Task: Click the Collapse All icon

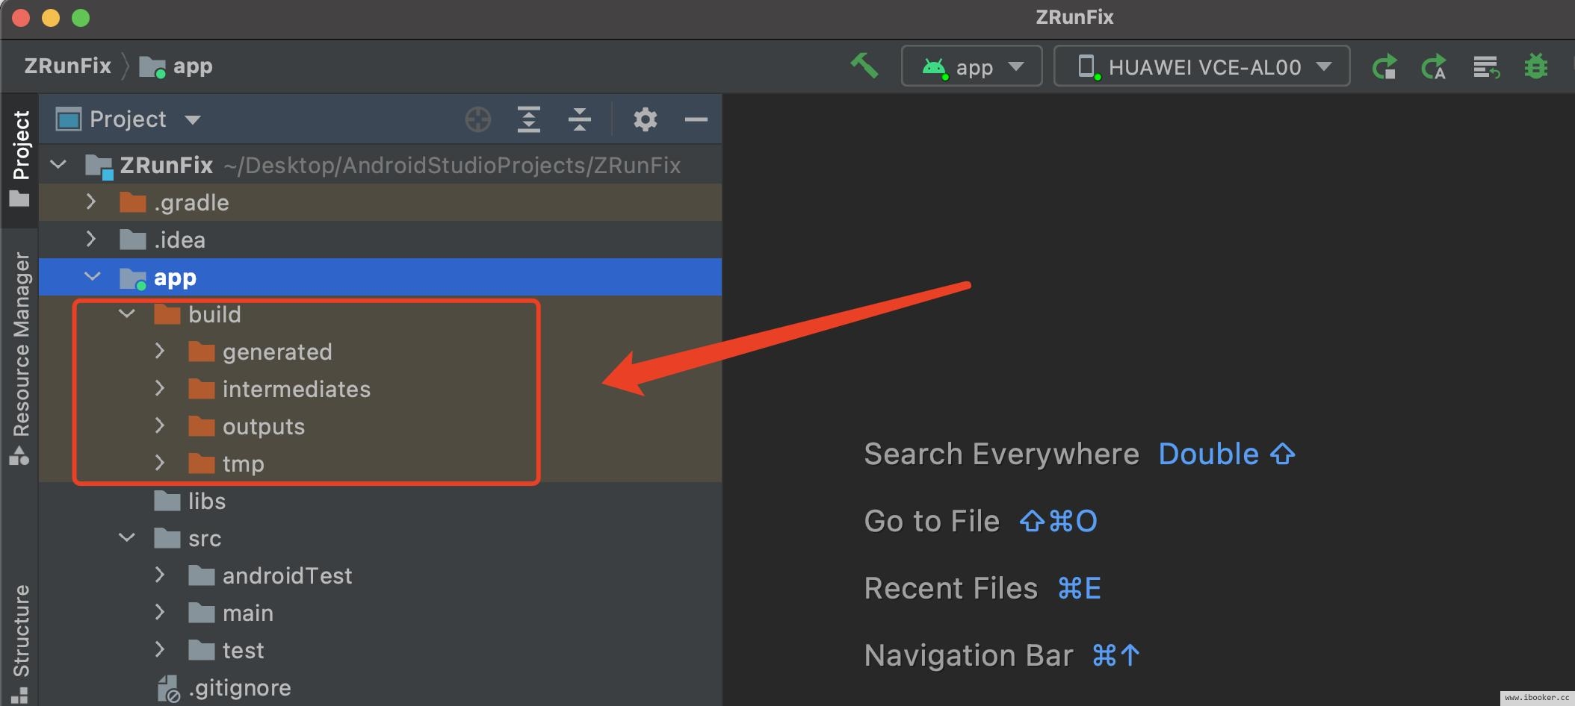Action: pos(580,119)
